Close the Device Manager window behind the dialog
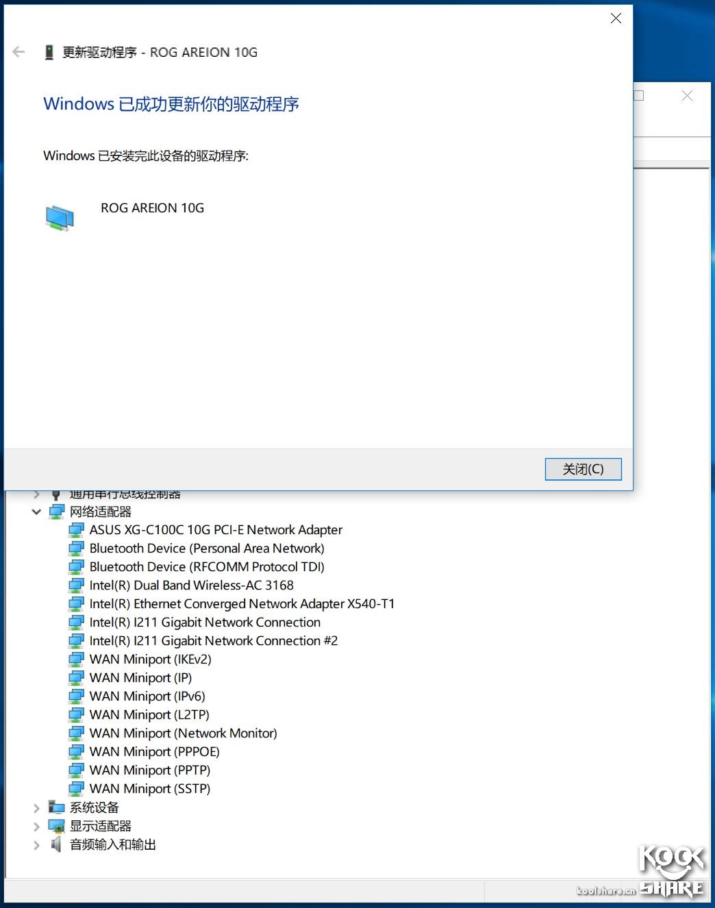 (688, 96)
